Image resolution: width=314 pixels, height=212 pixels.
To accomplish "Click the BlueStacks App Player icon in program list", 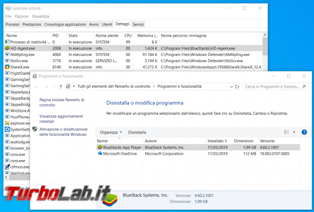I will pyautogui.click(x=100, y=147).
